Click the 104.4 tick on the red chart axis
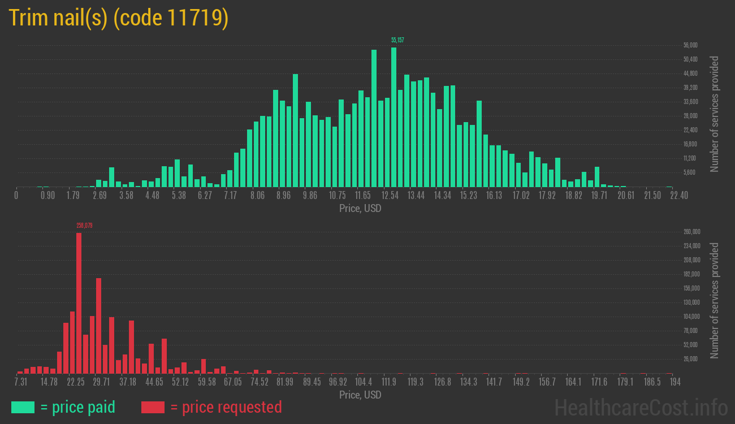 coord(363,382)
